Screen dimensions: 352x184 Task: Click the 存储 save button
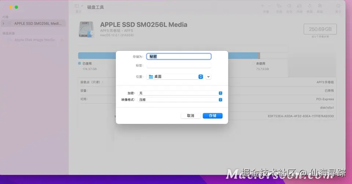coord(212,116)
